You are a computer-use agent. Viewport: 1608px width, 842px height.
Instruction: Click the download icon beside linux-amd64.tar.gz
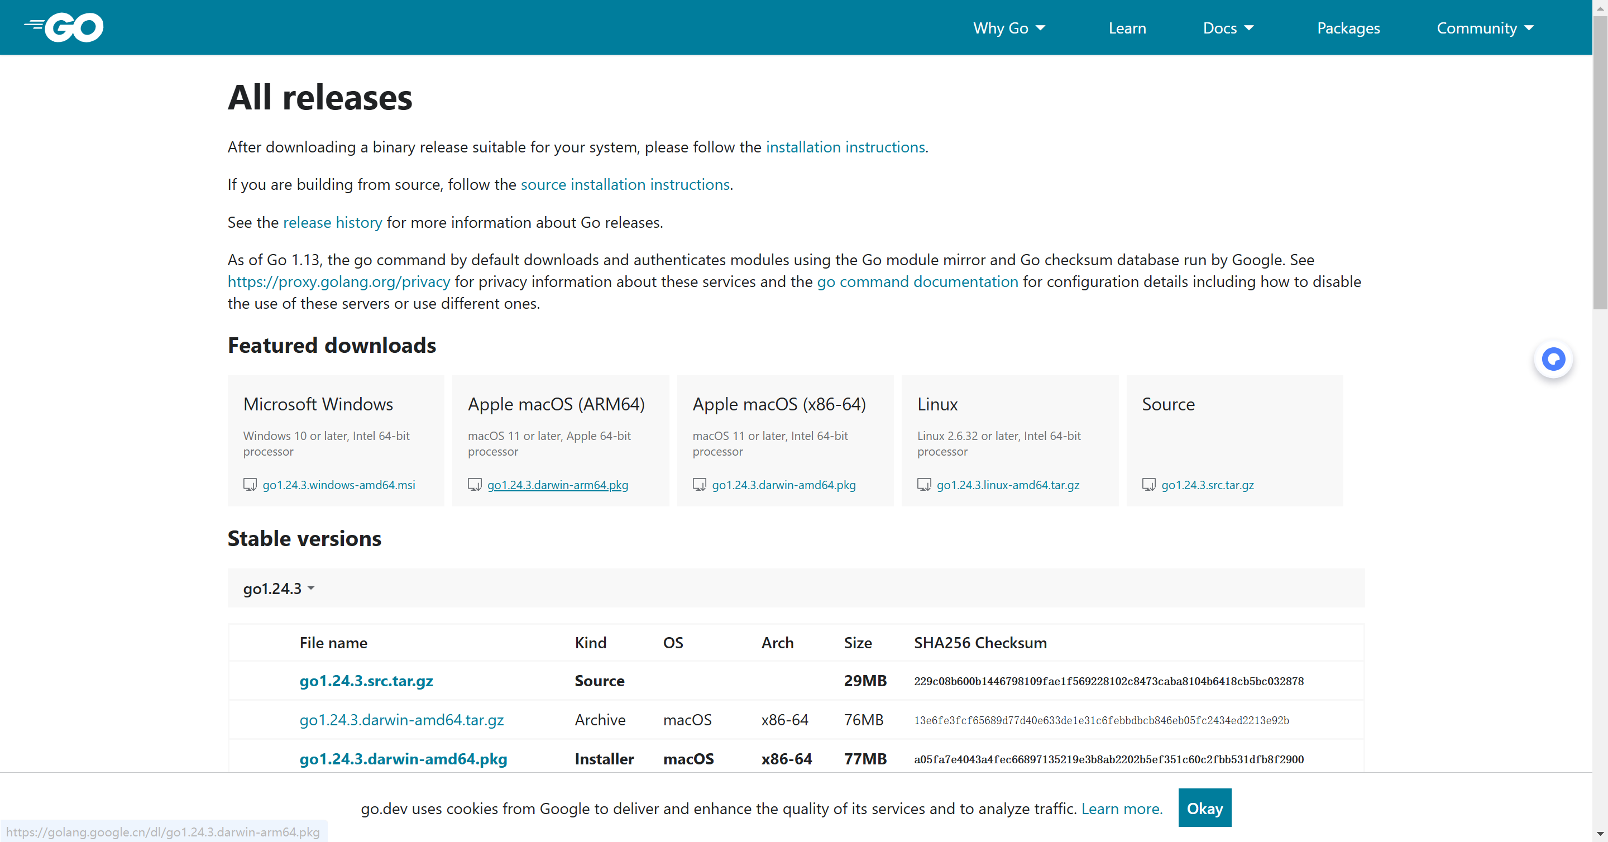click(x=924, y=485)
